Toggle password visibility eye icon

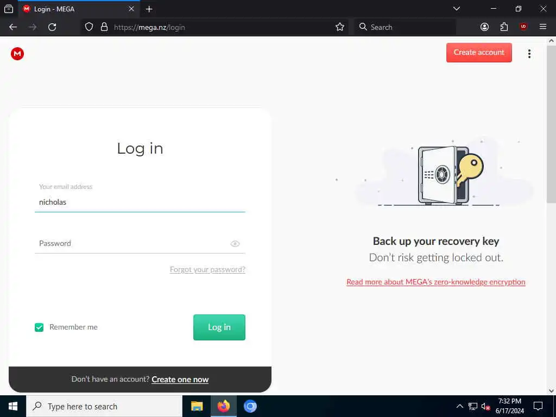[x=235, y=244]
